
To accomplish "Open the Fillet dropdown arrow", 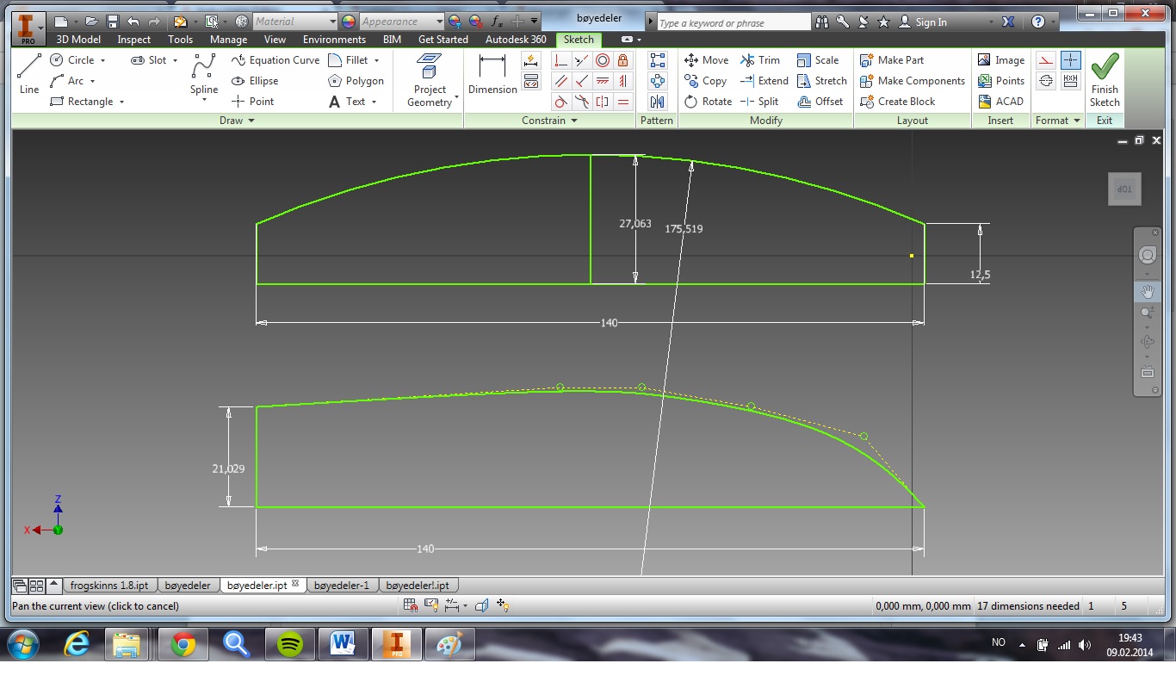I will tap(376, 60).
